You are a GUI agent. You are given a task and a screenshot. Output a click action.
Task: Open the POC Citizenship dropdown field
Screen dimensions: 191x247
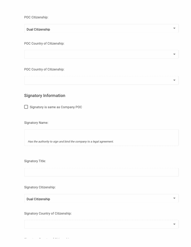click(97, 29)
